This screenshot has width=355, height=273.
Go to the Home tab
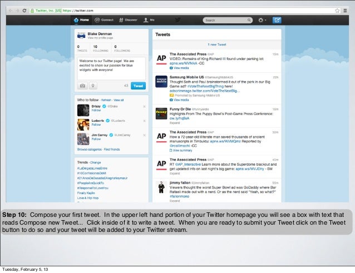click(81, 20)
